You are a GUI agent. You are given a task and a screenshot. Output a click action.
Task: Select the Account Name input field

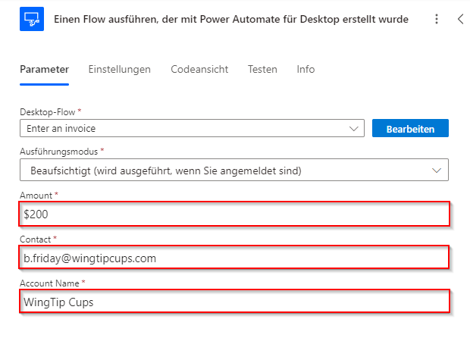(x=234, y=302)
